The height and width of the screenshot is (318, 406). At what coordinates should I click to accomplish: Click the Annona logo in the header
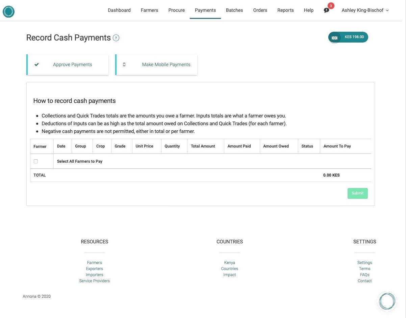click(x=8, y=11)
